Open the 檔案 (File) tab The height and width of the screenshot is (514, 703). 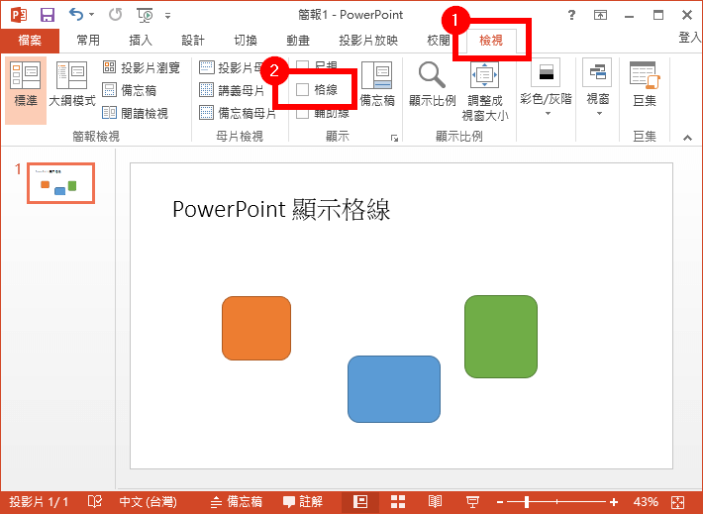pos(30,41)
